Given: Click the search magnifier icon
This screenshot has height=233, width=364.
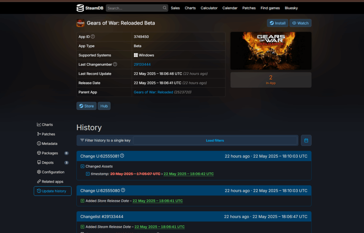Looking at the screenshot, I should click(x=165, y=8).
